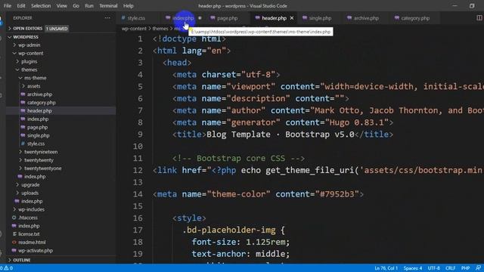Open single.php in file tree
Image resolution: width=484 pixels, height=272 pixels.
(39, 135)
